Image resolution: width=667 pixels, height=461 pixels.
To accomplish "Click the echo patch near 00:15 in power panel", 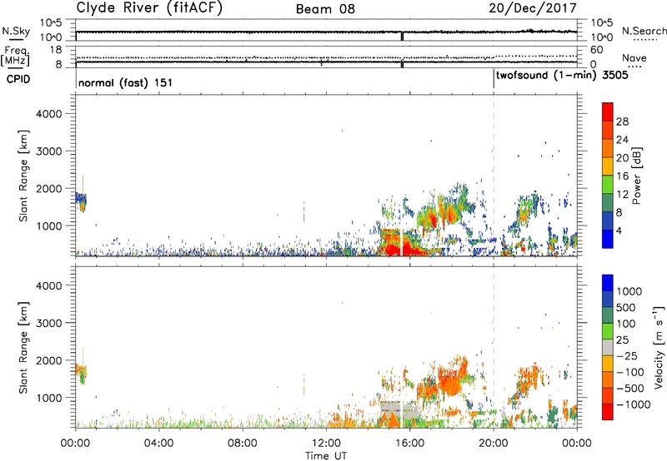I will pos(81,201).
